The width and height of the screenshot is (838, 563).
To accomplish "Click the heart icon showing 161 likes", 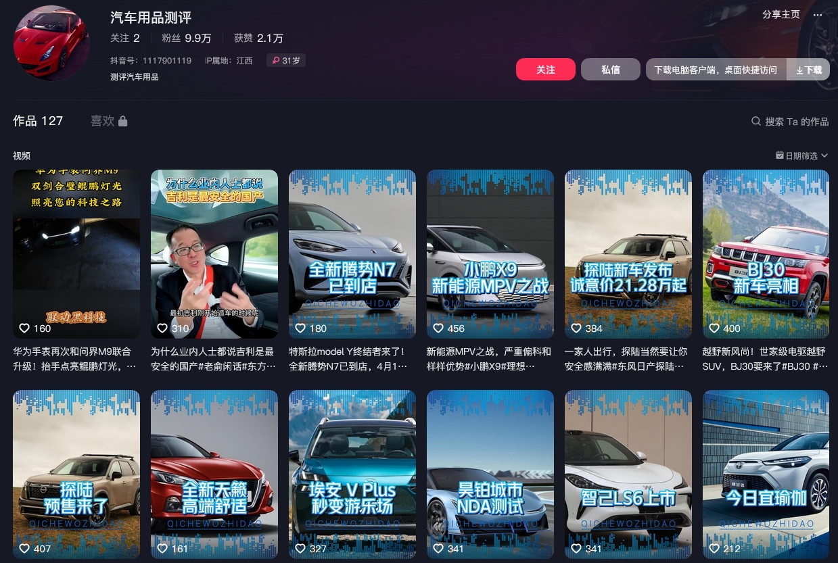I will tap(162, 549).
